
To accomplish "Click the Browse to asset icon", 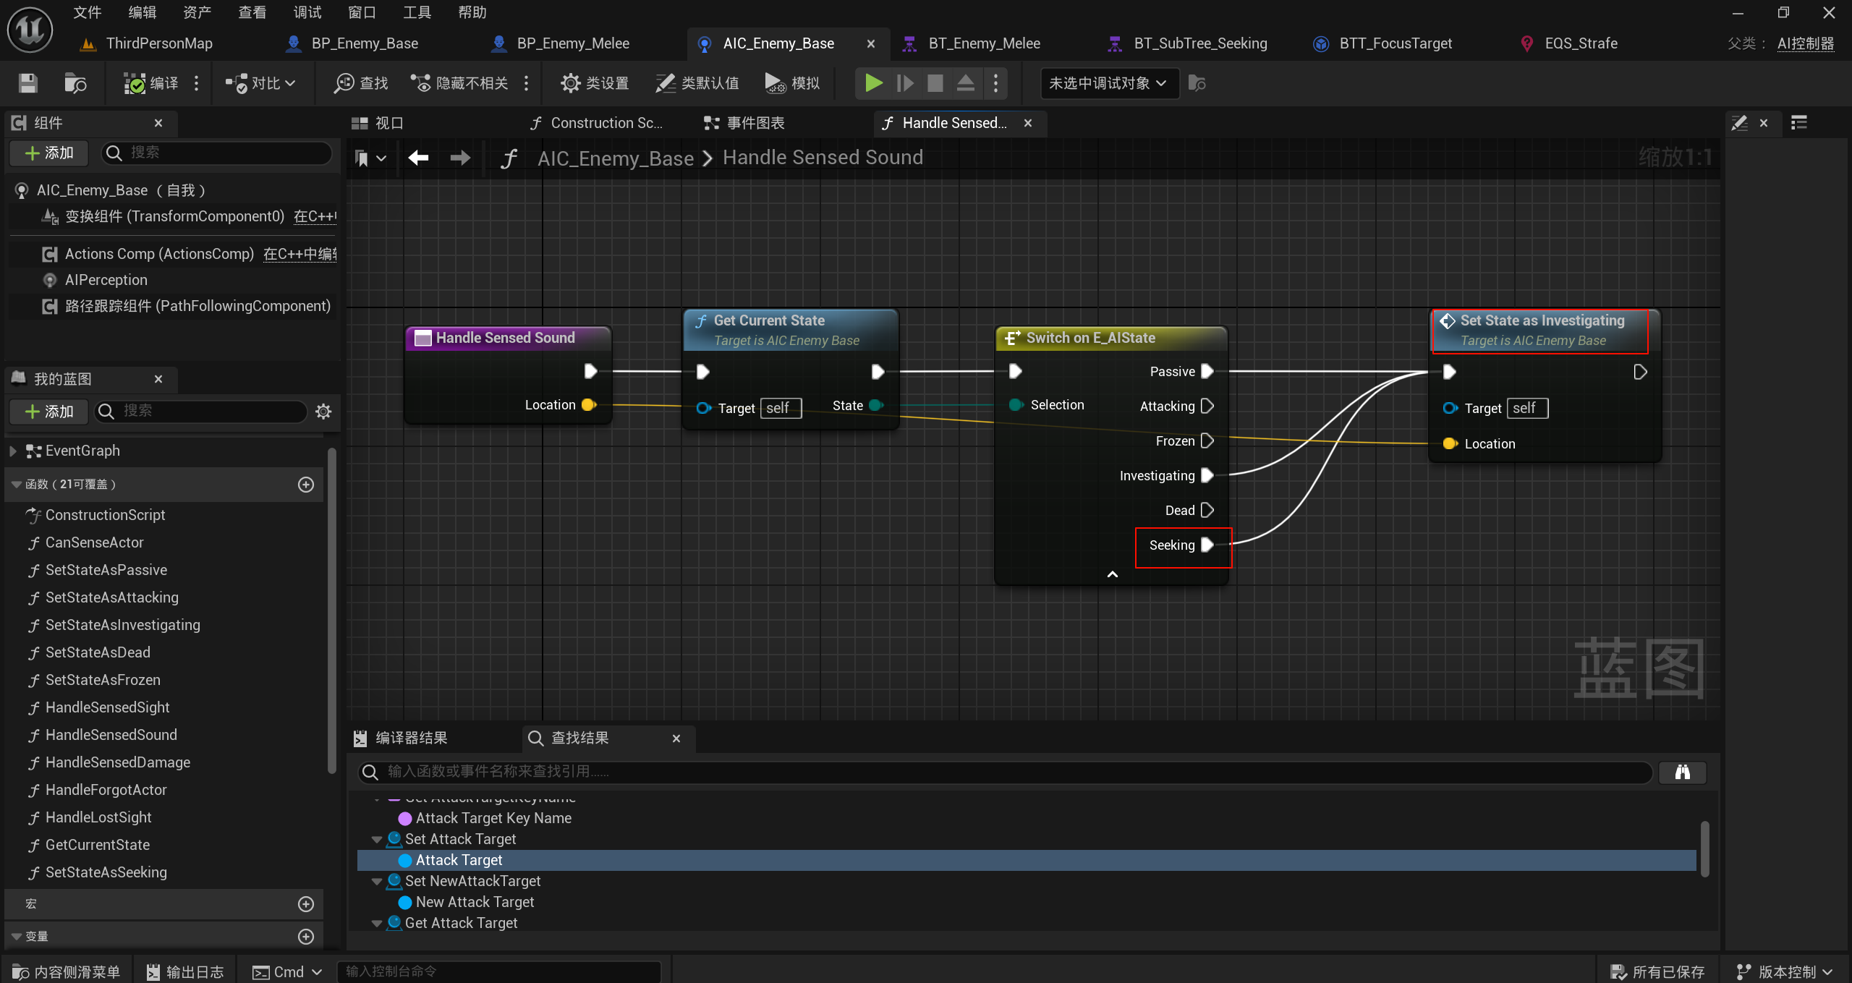I will [75, 83].
